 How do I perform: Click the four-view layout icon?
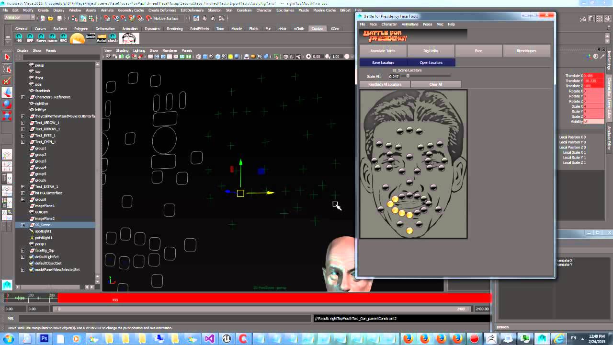7,166
